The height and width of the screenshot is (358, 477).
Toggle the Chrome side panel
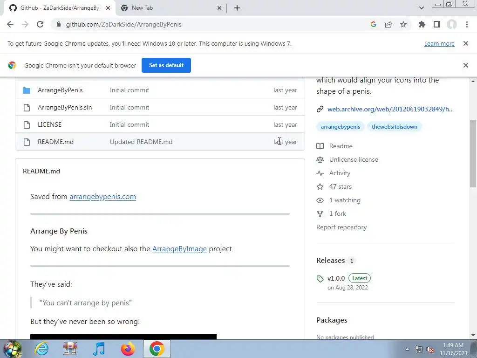pos(437,24)
